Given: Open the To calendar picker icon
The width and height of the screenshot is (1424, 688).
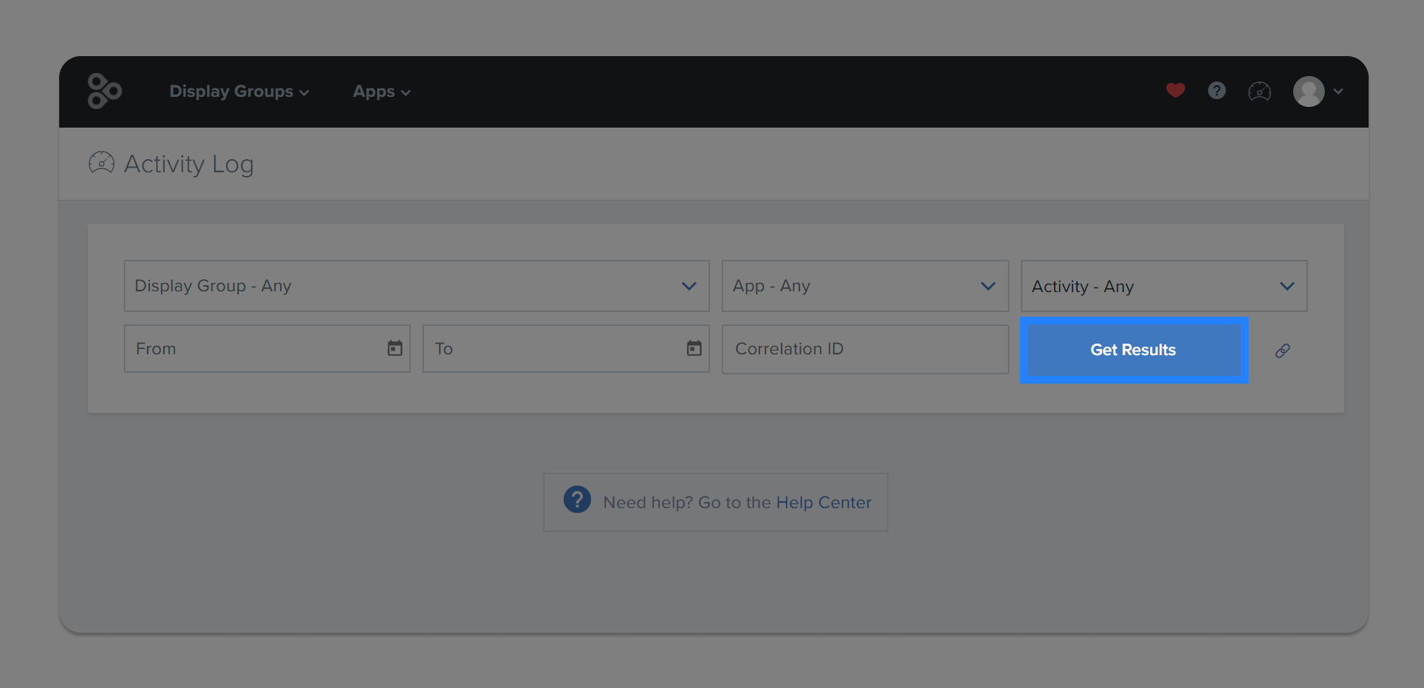Looking at the screenshot, I should (x=694, y=348).
